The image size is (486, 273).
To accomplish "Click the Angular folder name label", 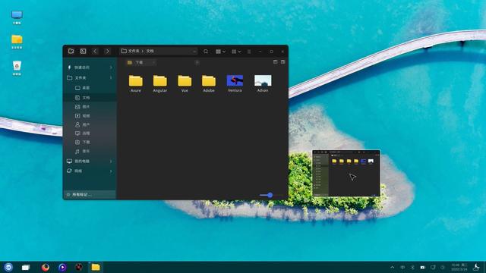I will pos(160,90).
